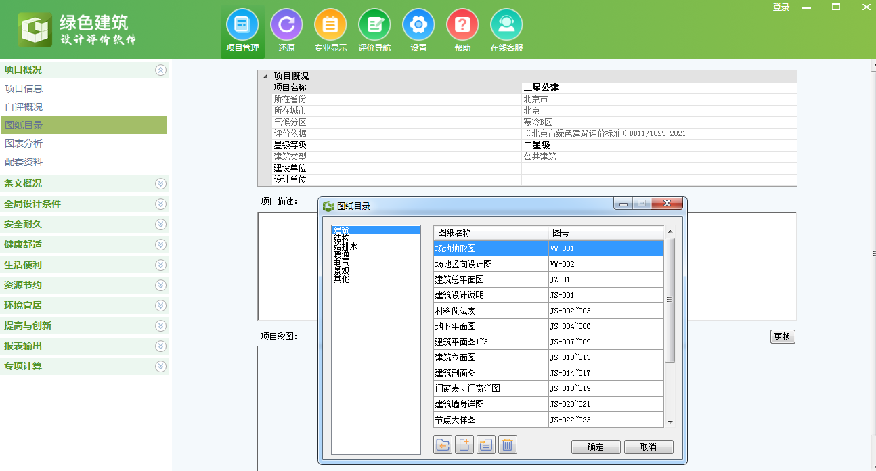
Task: Expand the 专项计算 sidebar section
Action: (160, 366)
